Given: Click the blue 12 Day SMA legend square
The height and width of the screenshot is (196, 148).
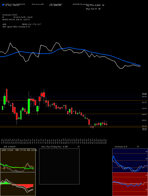Looking at the screenshot, I should pos(3,5).
